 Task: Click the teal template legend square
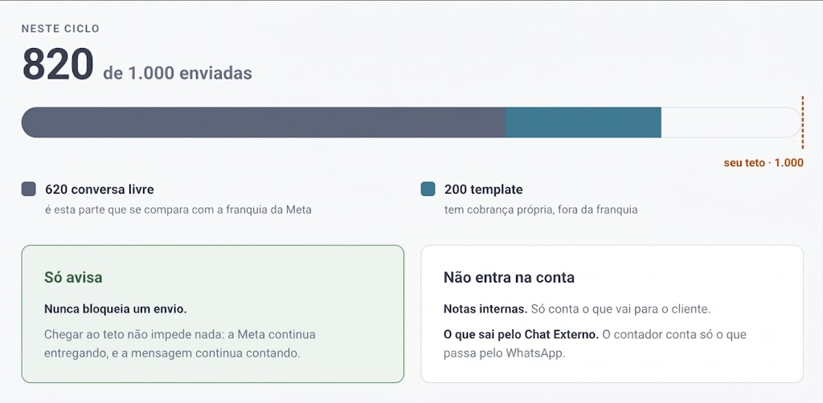coord(428,189)
